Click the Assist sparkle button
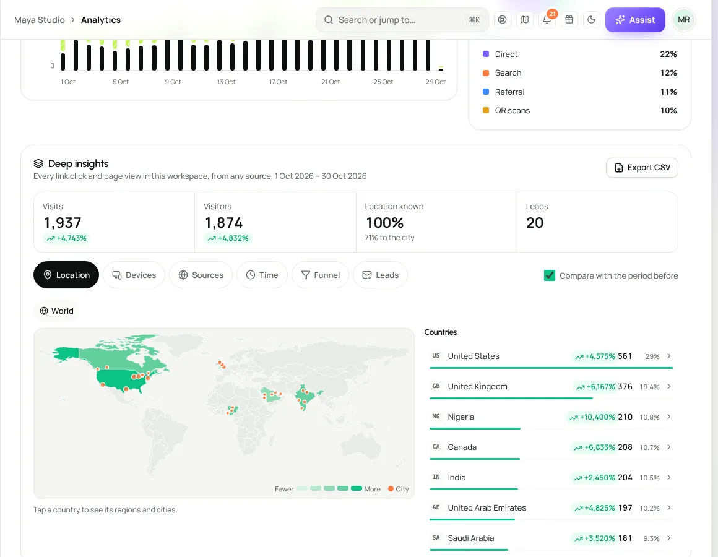 pyautogui.click(x=634, y=20)
